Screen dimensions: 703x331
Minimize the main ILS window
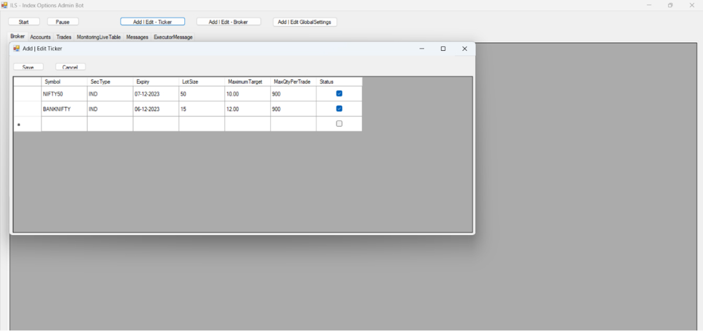click(x=649, y=5)
